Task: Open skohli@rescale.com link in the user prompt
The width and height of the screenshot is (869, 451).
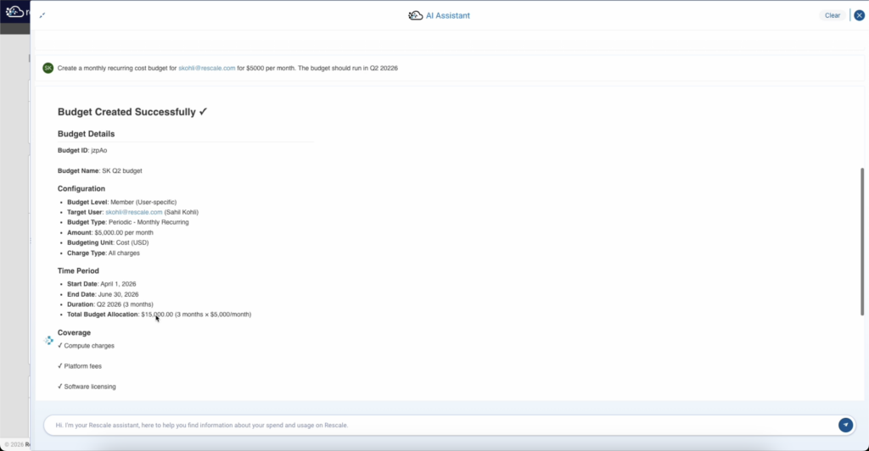Action: click(x=206, y=68)
